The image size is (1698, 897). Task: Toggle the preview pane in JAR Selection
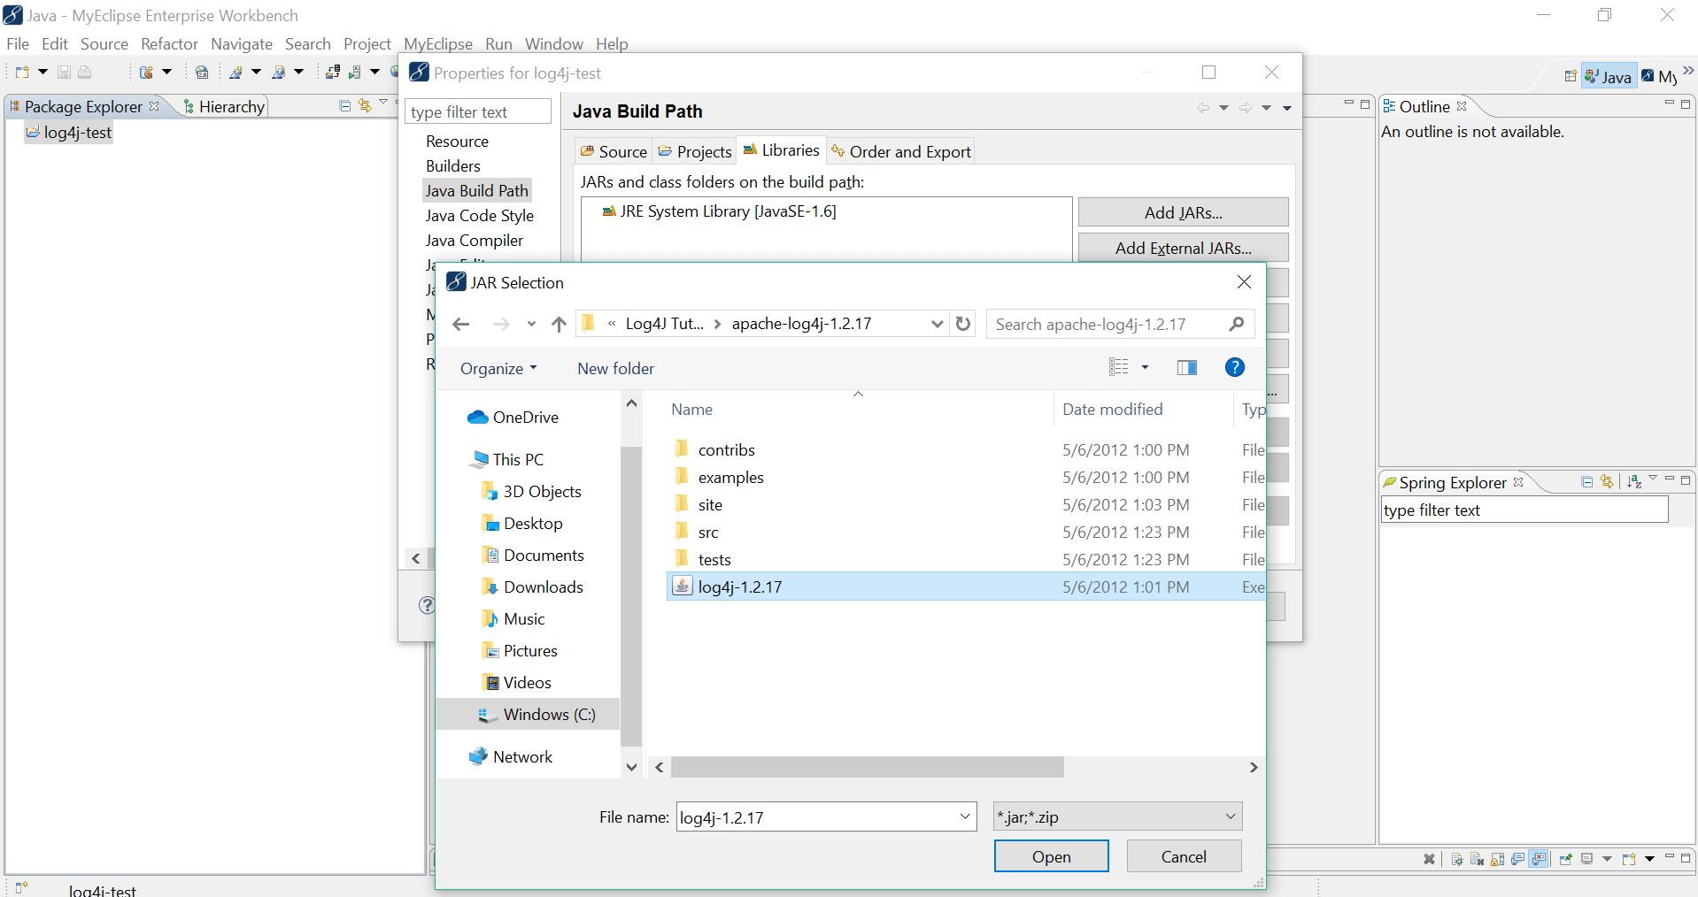tap(1187, 367)
